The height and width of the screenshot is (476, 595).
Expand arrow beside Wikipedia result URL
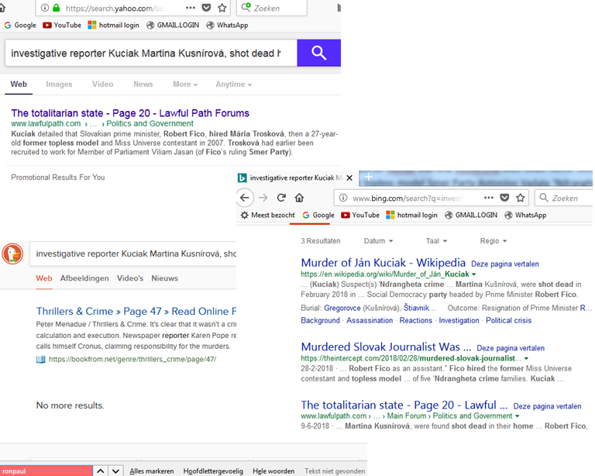point(473,274)
